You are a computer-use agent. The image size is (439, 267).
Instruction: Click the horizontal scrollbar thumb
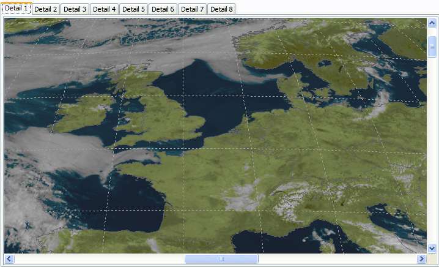(x=221, y=258)
